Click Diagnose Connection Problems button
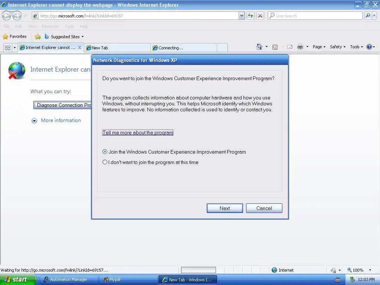This screenshot has height=285, width=380. [62, 105]
